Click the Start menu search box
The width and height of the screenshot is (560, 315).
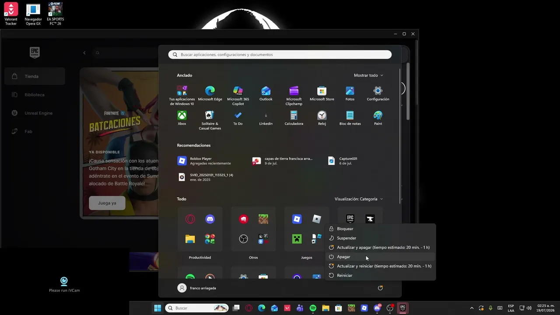tap(280, 55)
